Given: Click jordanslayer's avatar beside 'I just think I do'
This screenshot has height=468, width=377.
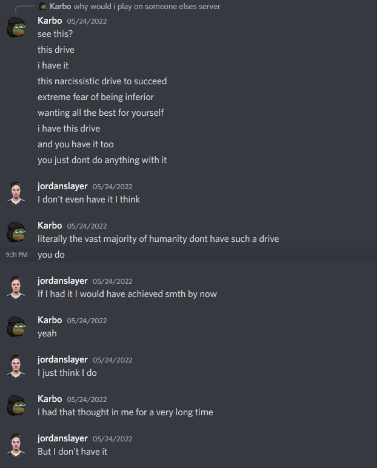Looking at the screenshot, I should pos(16,366).
